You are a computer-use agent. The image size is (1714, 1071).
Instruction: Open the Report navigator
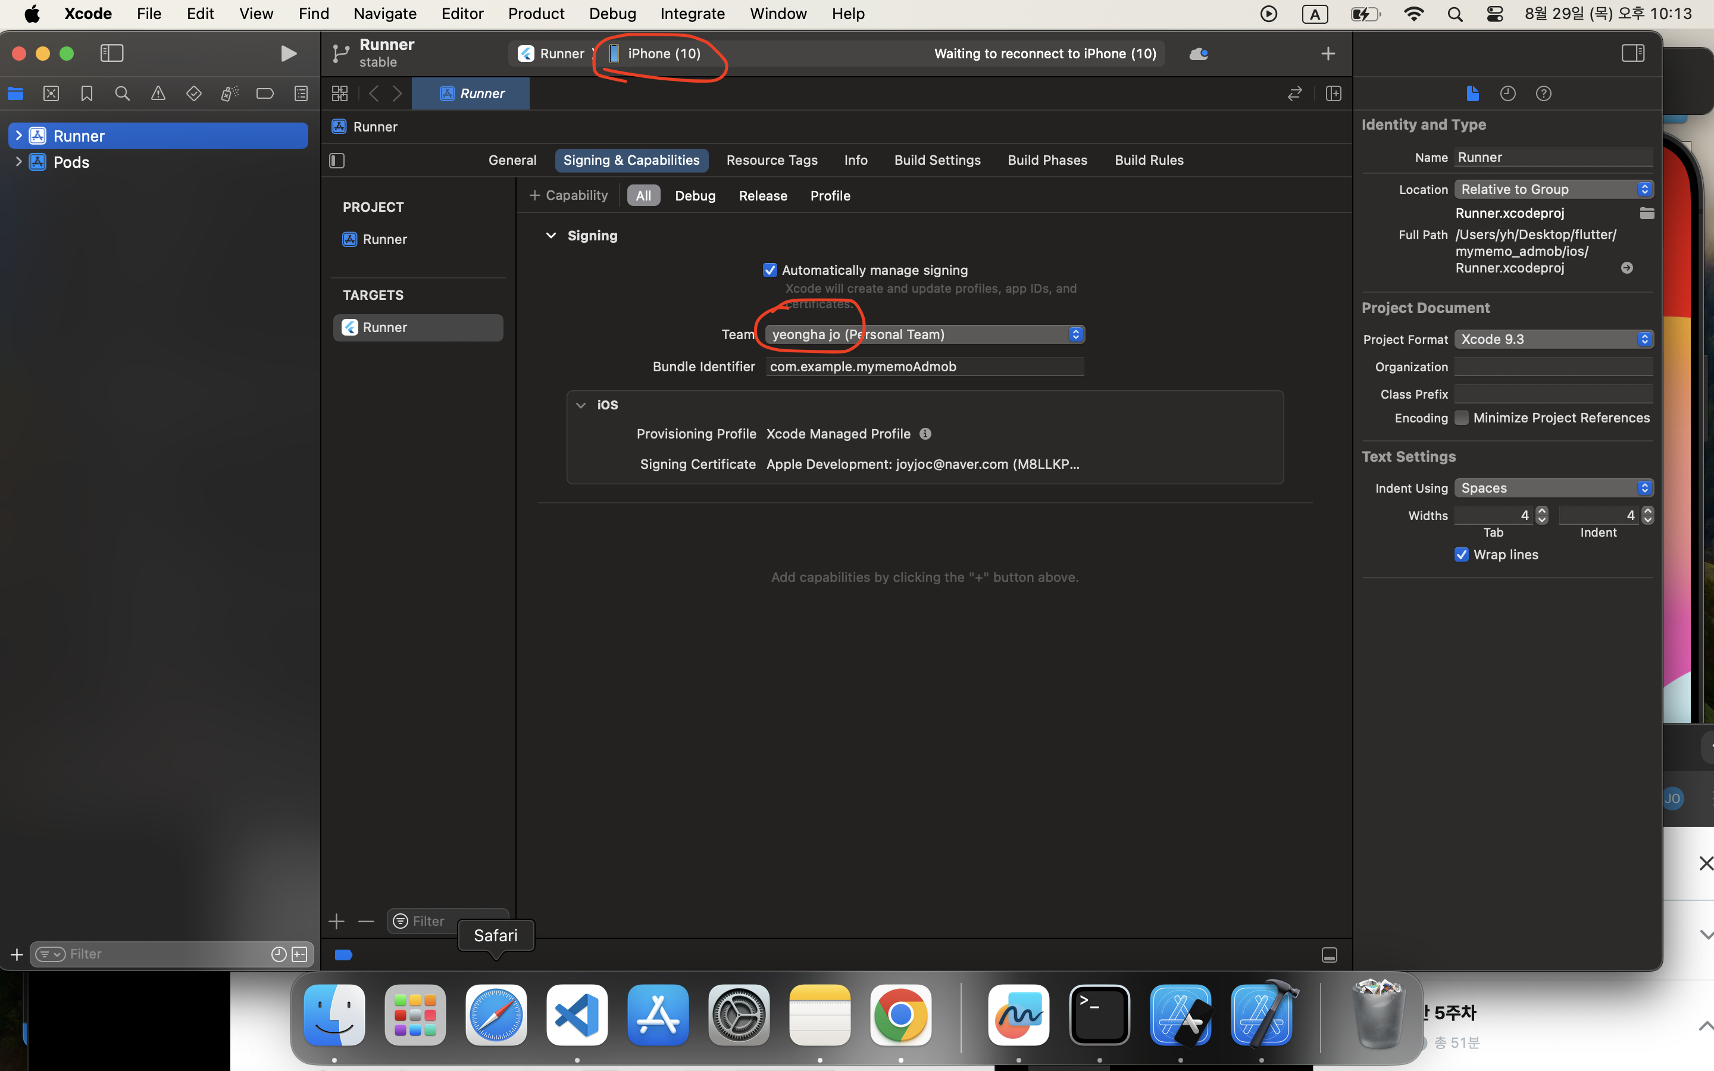point(301,93)
